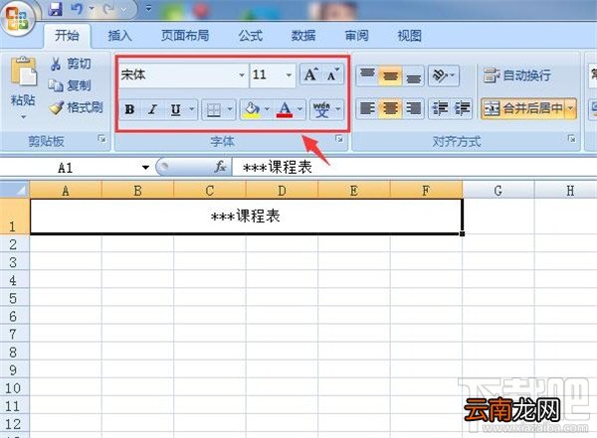Image resolution: width=597 pixels, height=438 pixels.
Task: Copy selection with 复制
Action: coord(70,85)
